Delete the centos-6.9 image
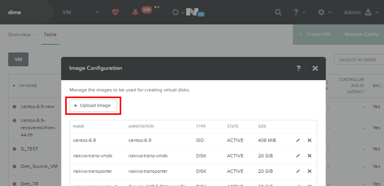This screenshot has height=186, width=384. [x=310, y=141]
